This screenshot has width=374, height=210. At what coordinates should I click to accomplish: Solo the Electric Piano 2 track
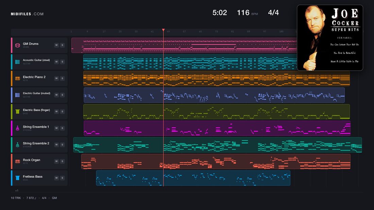[62, 78]
